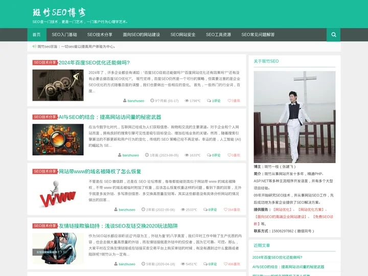Viewport: 368px width, 276px height.
Task: Open the post 友情链接欺骗劫持：浅谈SEO友链交换2020玩法陷阱
Action: click(118, 226)
